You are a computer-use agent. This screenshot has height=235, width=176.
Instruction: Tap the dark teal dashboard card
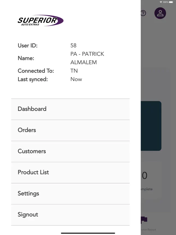151,126
